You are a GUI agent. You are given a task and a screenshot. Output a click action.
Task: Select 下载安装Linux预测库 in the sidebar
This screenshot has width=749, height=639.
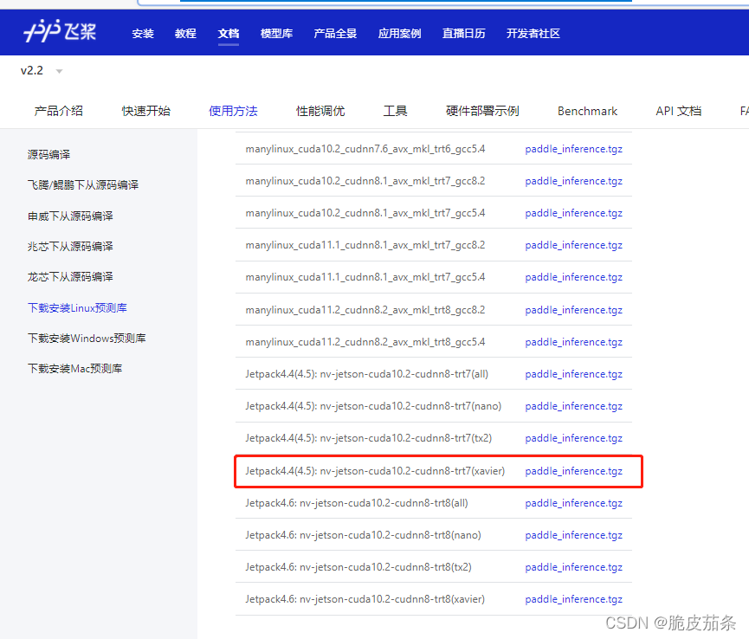point(77,308)
